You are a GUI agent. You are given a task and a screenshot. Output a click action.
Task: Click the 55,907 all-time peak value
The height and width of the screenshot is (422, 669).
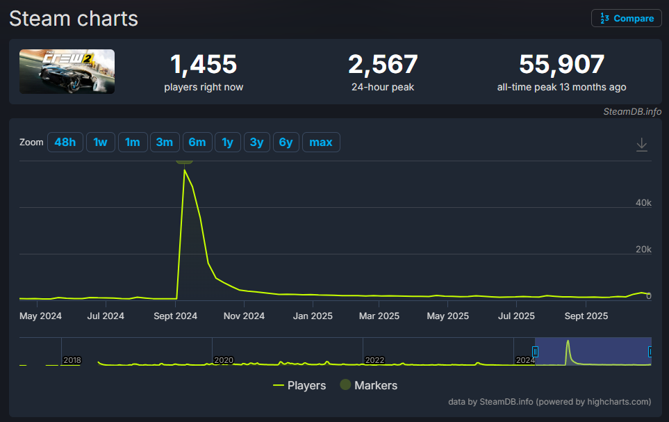[x=561, y=64]
